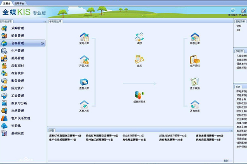The image size is (247, 164).
Task: Collapse the 预警 panel using its arrow
Action: 231,131
